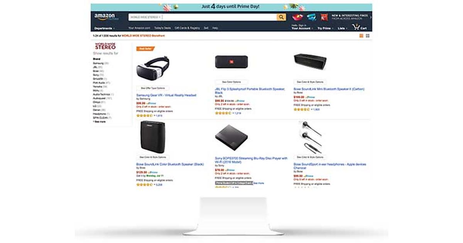Open Bose SoundSport headphones product image
This screenshot has height=243, width=463.
pyautogui.click(x=310, y=137)
